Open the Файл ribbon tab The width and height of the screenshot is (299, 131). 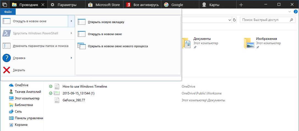pyautogui.click(x=8, y=12)
